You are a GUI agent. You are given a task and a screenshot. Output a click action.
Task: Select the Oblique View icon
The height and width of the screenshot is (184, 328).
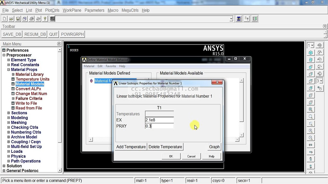tap(311, 60)
